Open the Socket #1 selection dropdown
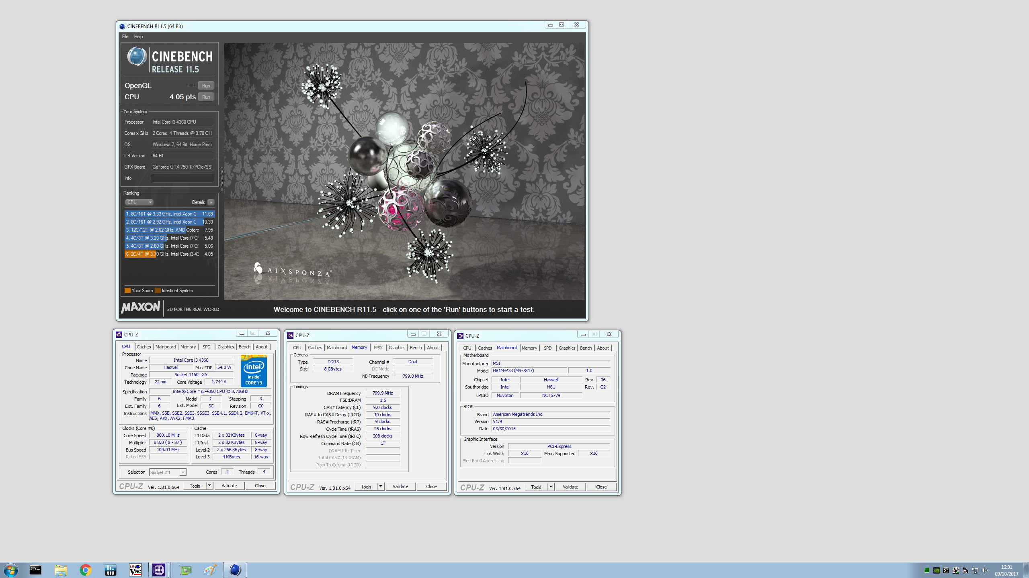Viewport: 1029px width, 578px height. click(x=168, y=472)
